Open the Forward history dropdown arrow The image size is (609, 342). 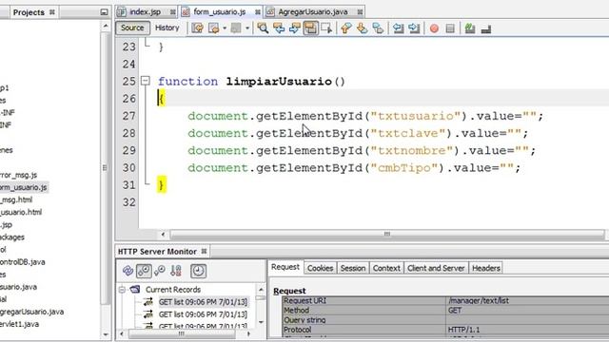pos(247,28)
